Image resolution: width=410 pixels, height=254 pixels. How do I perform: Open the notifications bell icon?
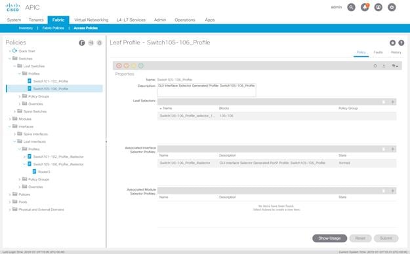365,7
